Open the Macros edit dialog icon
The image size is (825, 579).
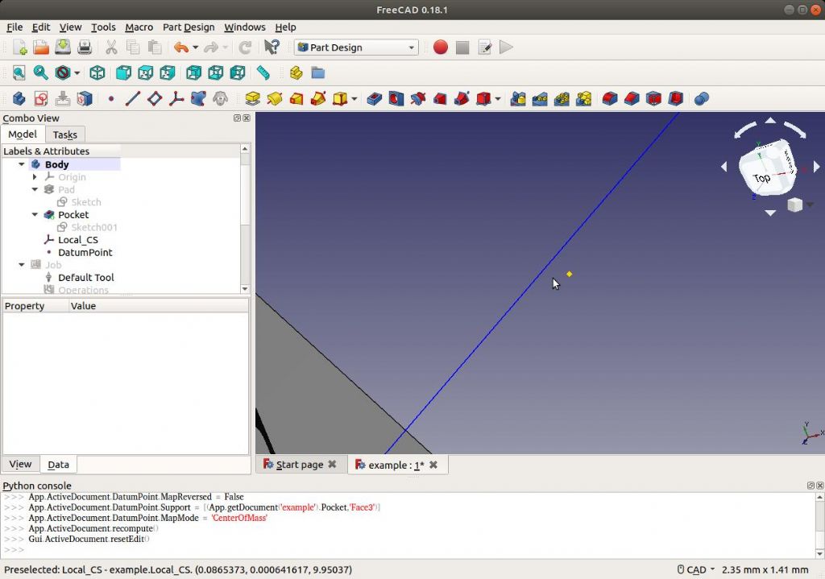click(484, 48)
